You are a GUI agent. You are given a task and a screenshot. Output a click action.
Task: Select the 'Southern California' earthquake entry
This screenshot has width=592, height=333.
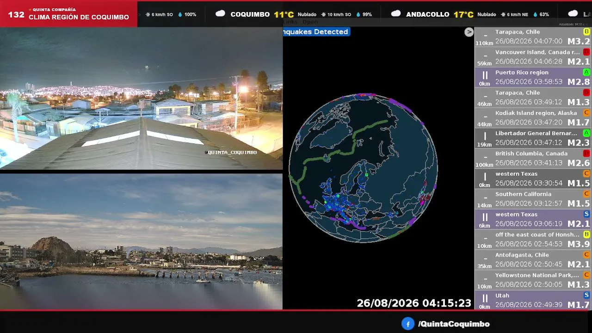pyautogui.click(x=533, y=199)
